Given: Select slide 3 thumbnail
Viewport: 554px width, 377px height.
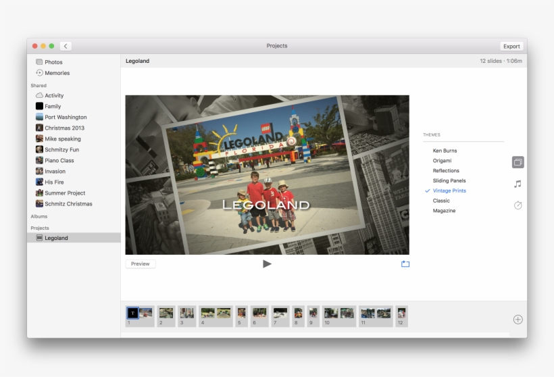Looking at the screenshot, I should [x=187, y=316].
